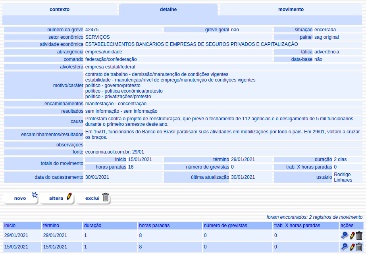Image resolution: width=366 pixels, height=254 pixels.
Task: Click the causa description starting with Protestam
Action: click(219, 121)
